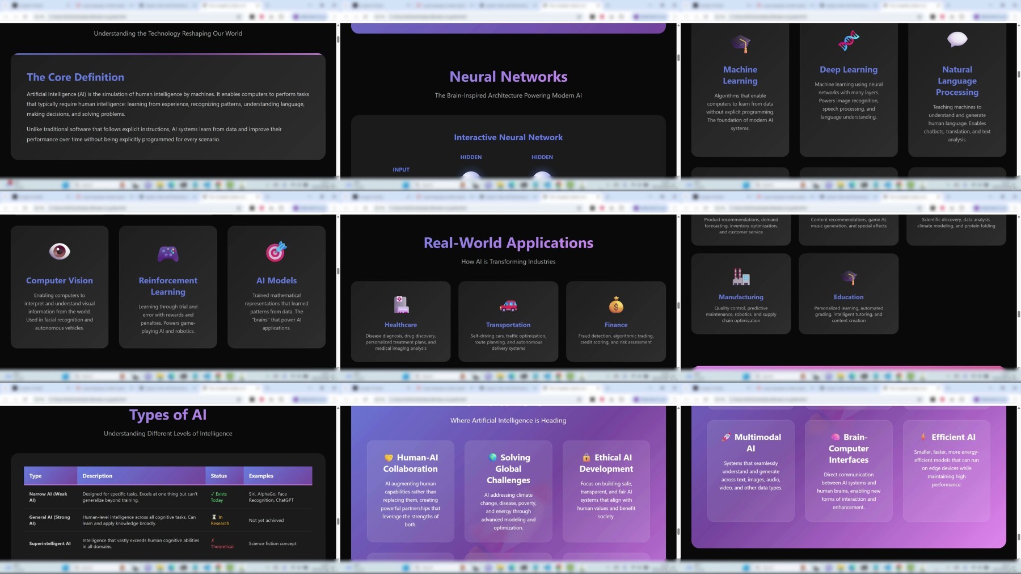The image size is (1021, 574).
Task: Click the hospital icon on Healthcare card
Action: point(401,304)
